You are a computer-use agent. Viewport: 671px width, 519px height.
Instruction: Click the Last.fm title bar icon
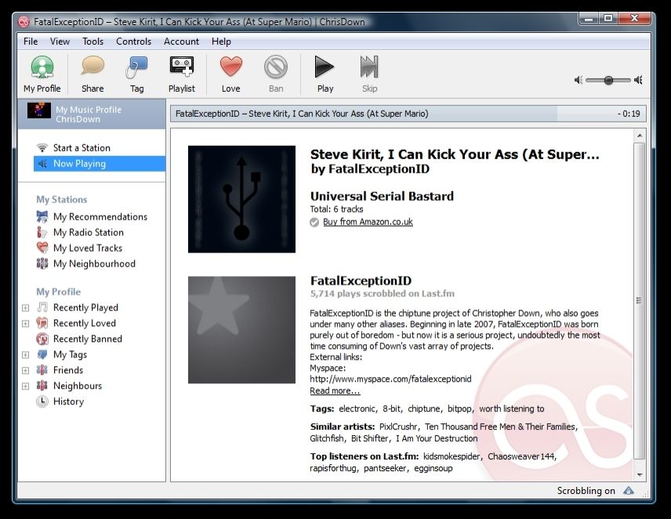(x=24, y=22)
